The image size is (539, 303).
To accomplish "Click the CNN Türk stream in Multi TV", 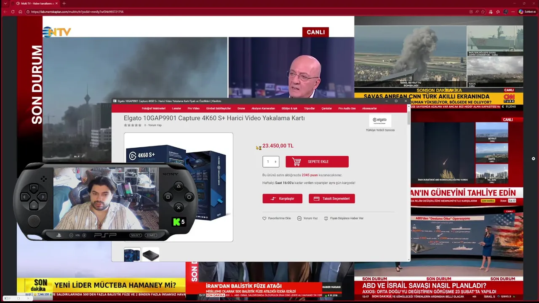I will click(x=439, y=63).
